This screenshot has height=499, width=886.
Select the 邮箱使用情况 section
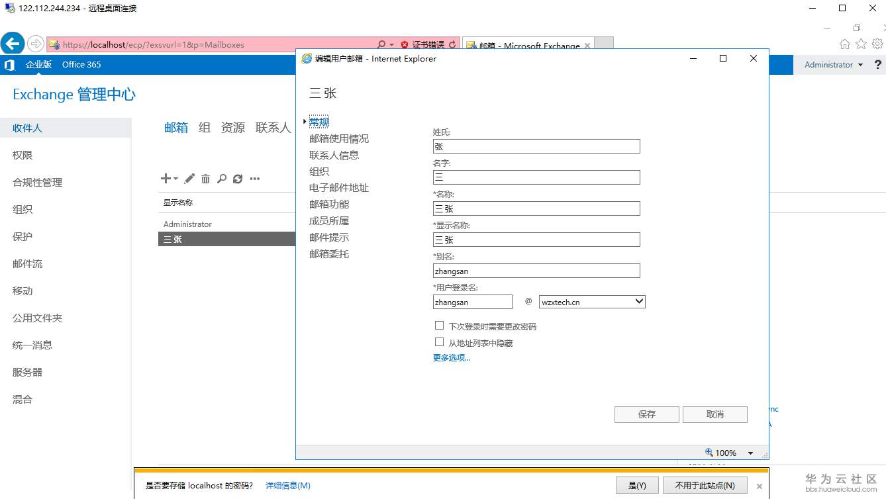click(339, 138)
